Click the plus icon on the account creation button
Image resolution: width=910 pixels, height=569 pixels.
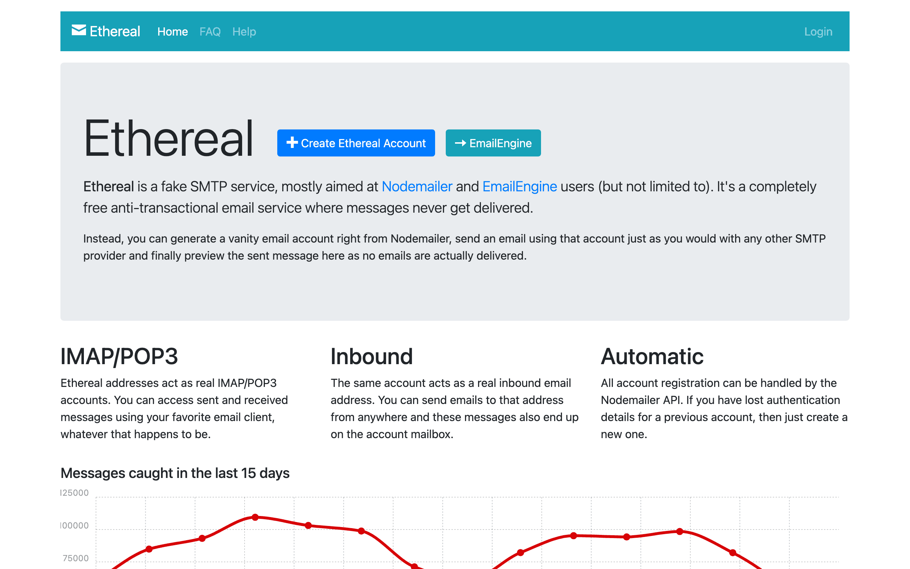292,143
